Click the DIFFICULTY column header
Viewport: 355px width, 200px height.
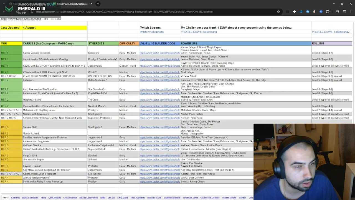pyautogui.click(x=129, y=44)
